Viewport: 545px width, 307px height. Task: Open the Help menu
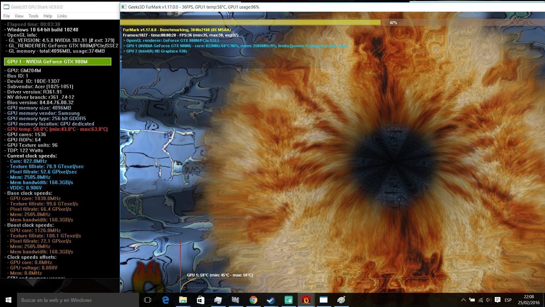[x=48, y=16]
